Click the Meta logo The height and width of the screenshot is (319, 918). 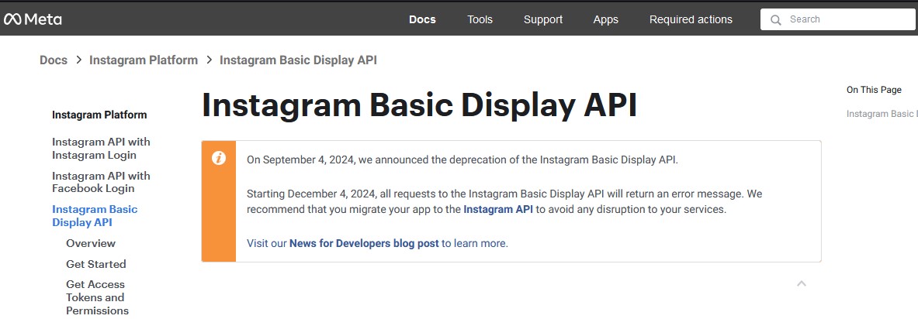(x=32, y=19)
